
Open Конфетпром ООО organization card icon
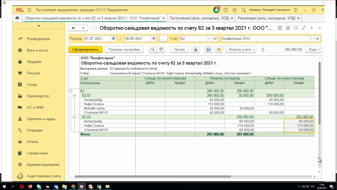317,39
